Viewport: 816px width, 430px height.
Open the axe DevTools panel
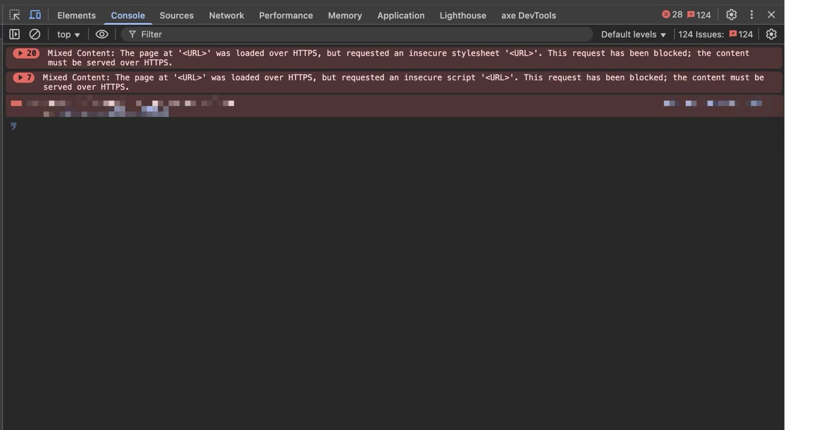pyautogui.click(x=528, y=16)
